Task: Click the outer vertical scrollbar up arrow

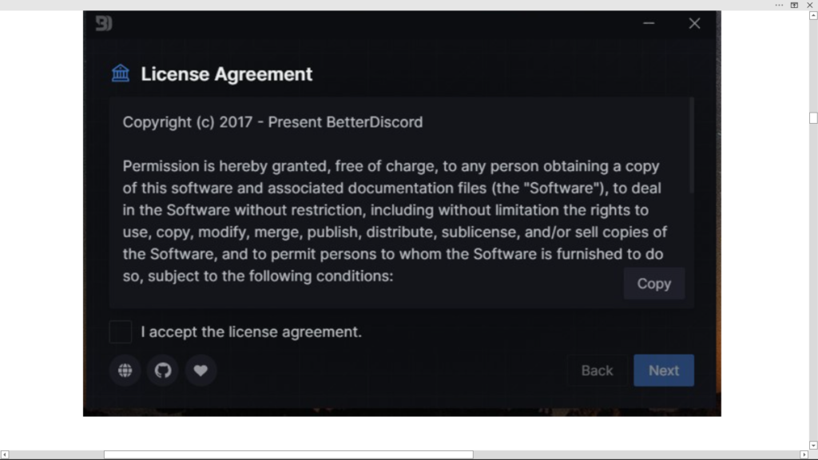Action: (813, 16)
